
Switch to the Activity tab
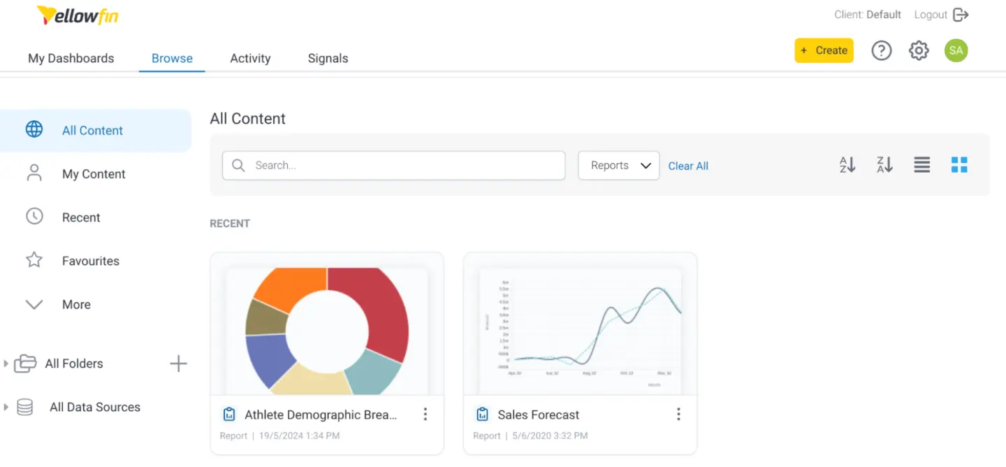250,59
